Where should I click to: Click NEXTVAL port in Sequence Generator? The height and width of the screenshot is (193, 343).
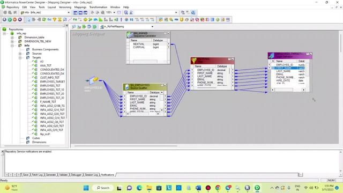coord(139,44)
